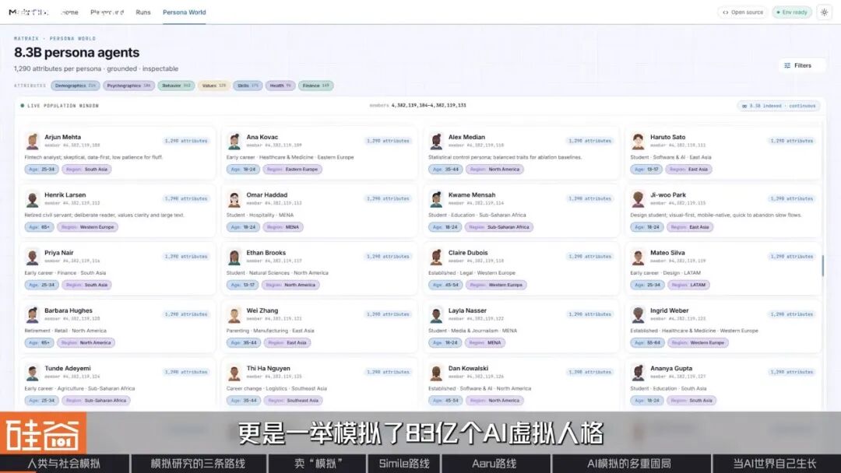Click Ethan Brooks's avatar
This screenshot has width=841, height=473.
coord(234,258)
